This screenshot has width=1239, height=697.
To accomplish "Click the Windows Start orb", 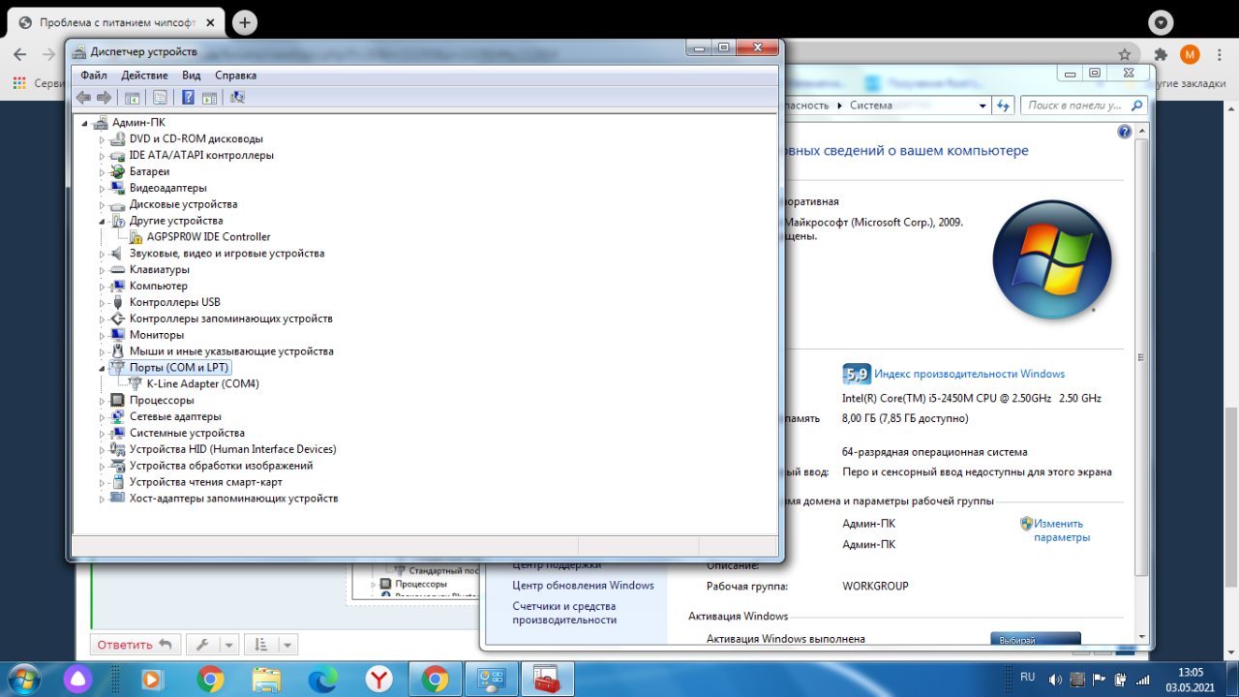I will tap(24, 678).
